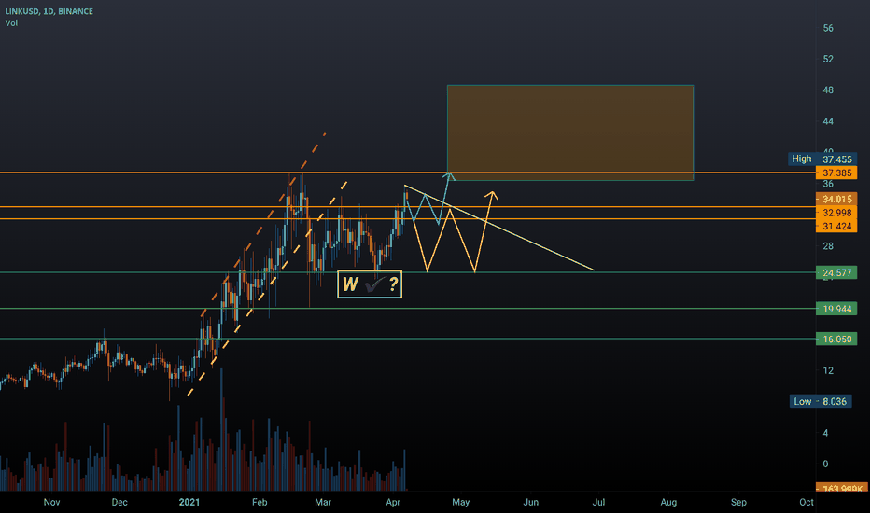Click the 44 price axis value
The height and width of the screenshot is (513, 870).
click(828, 121)
